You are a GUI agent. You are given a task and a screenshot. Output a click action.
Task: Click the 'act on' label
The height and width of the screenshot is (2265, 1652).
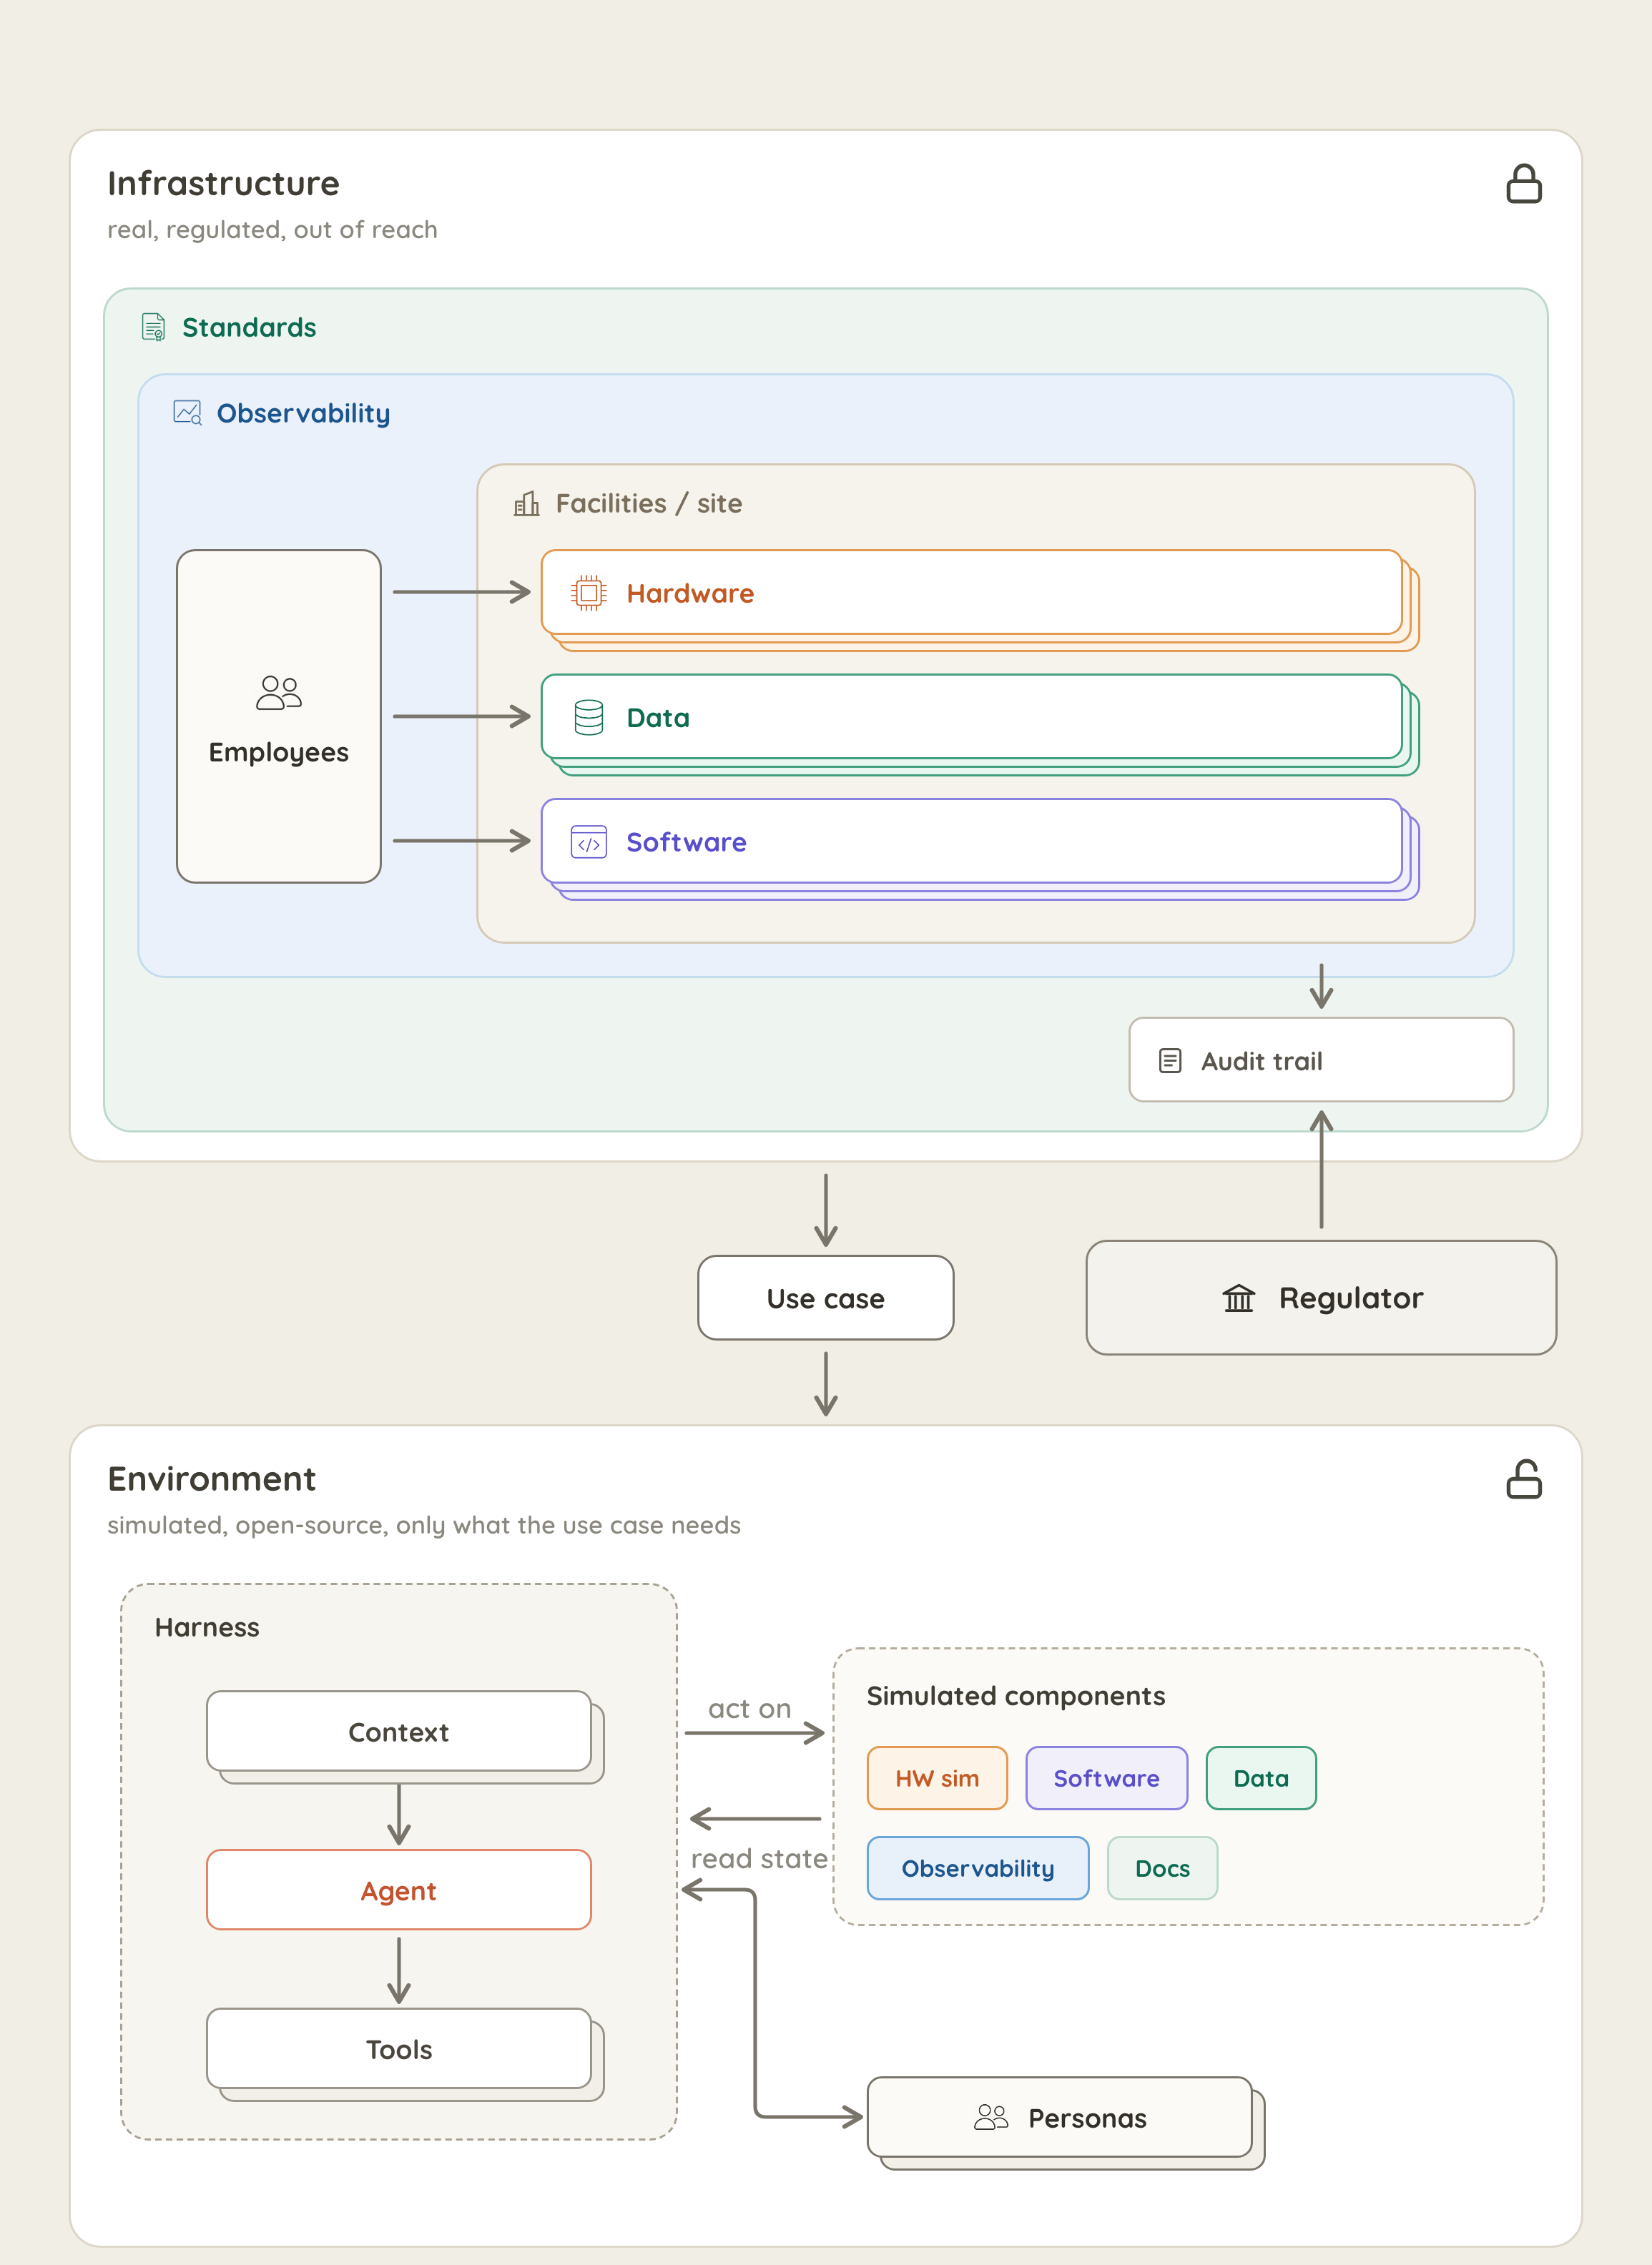tap(750, 1709)
